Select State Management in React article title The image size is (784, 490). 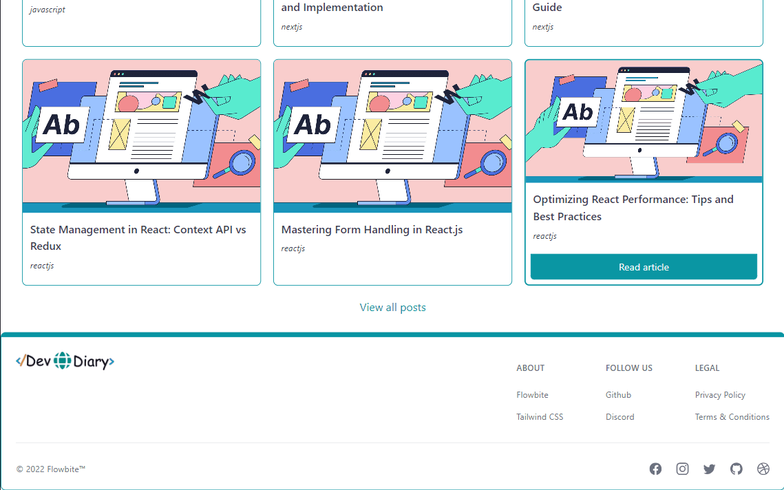click(x=138, y=237)
